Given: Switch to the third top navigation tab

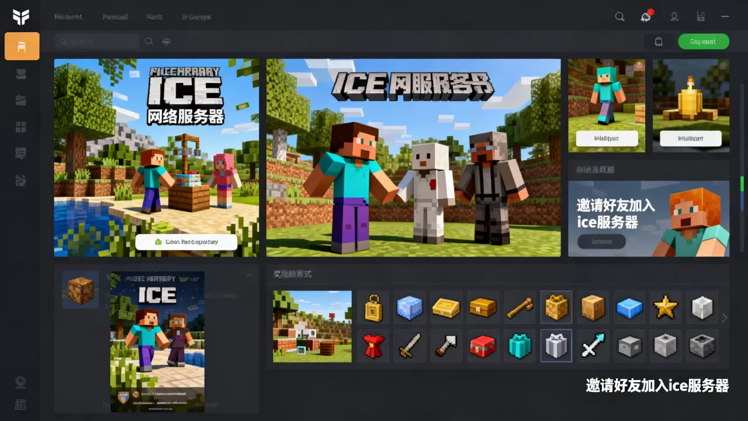Looking at the screenshot, I should coord(154,16).
